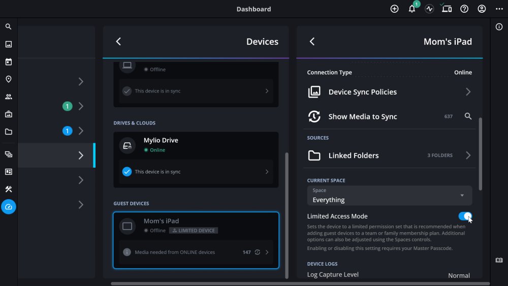
Task: Open the info panel icon
Action: tap(499, 27)
